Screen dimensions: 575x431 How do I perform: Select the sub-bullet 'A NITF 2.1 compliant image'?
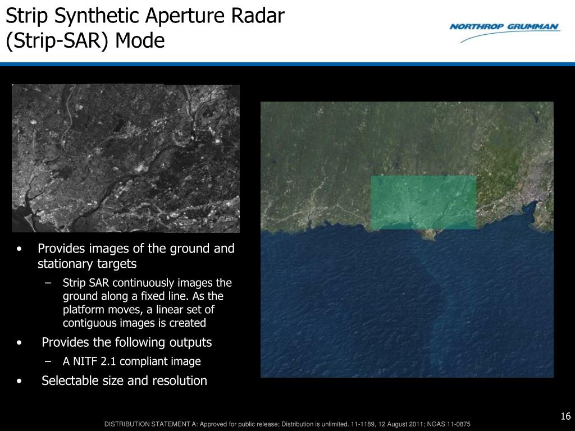(131, 361)
